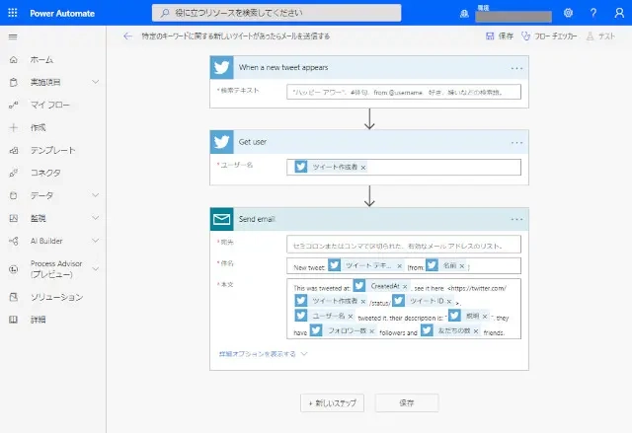Click the Twitter icon of 'Get user' step
Image resolution: width=632 pixels, height=433 pixels.
221,142
